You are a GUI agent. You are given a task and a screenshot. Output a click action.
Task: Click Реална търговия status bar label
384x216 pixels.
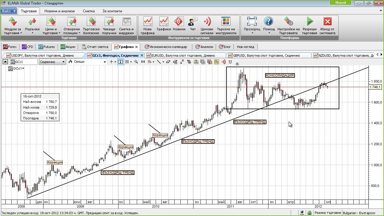(x=328, y=213)
